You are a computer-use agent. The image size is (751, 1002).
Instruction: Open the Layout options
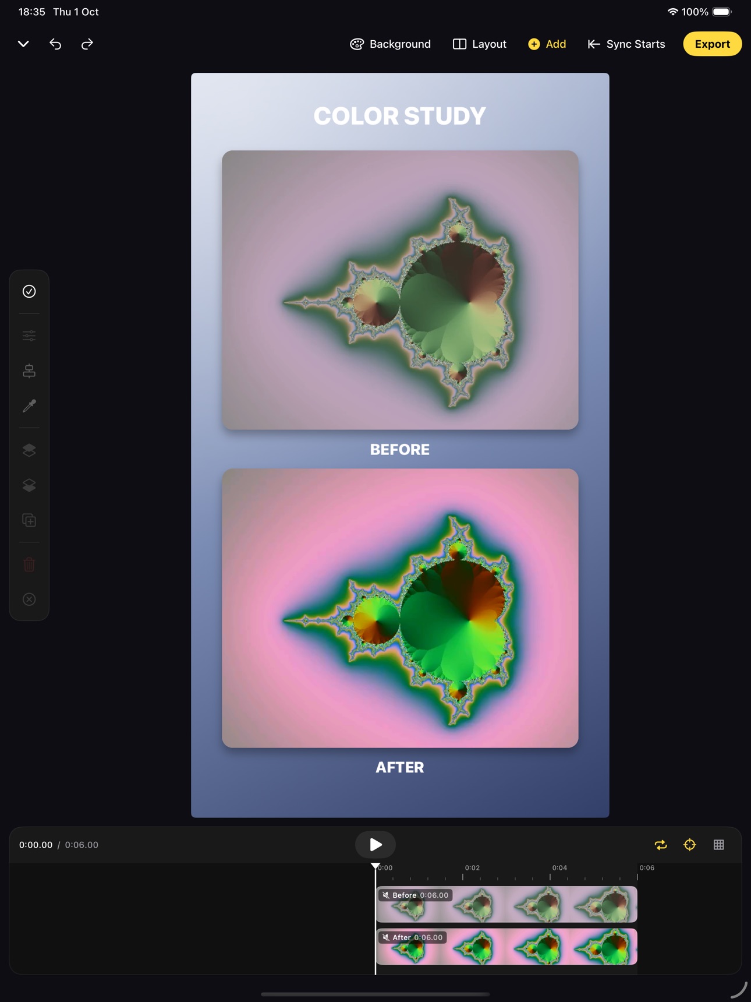(480, 44)
